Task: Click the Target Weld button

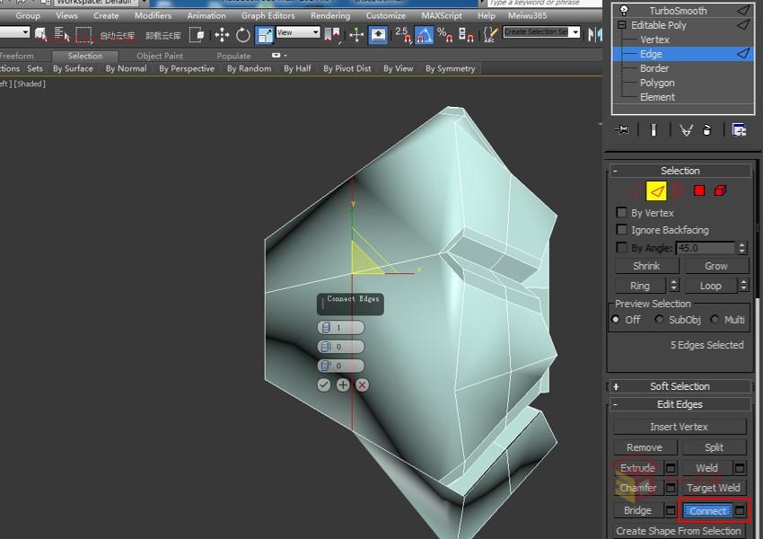Action: pyautogui.click(x=714, y=488)
